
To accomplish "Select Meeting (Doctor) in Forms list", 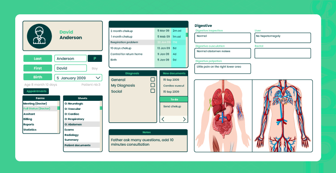I will pyautogui.click(x=40, y=104).
